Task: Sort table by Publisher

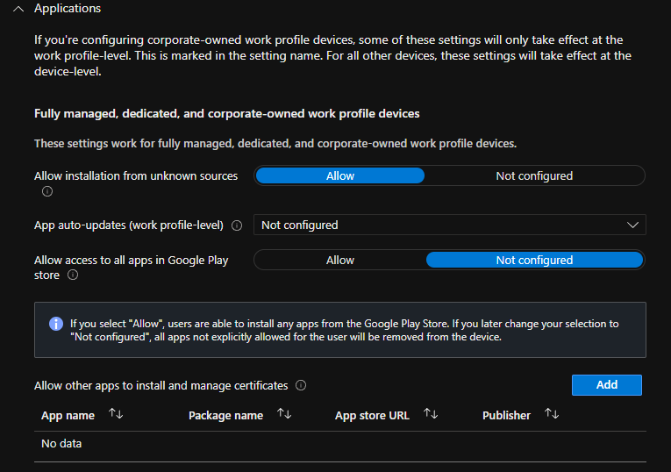Action: click(552, 414)
